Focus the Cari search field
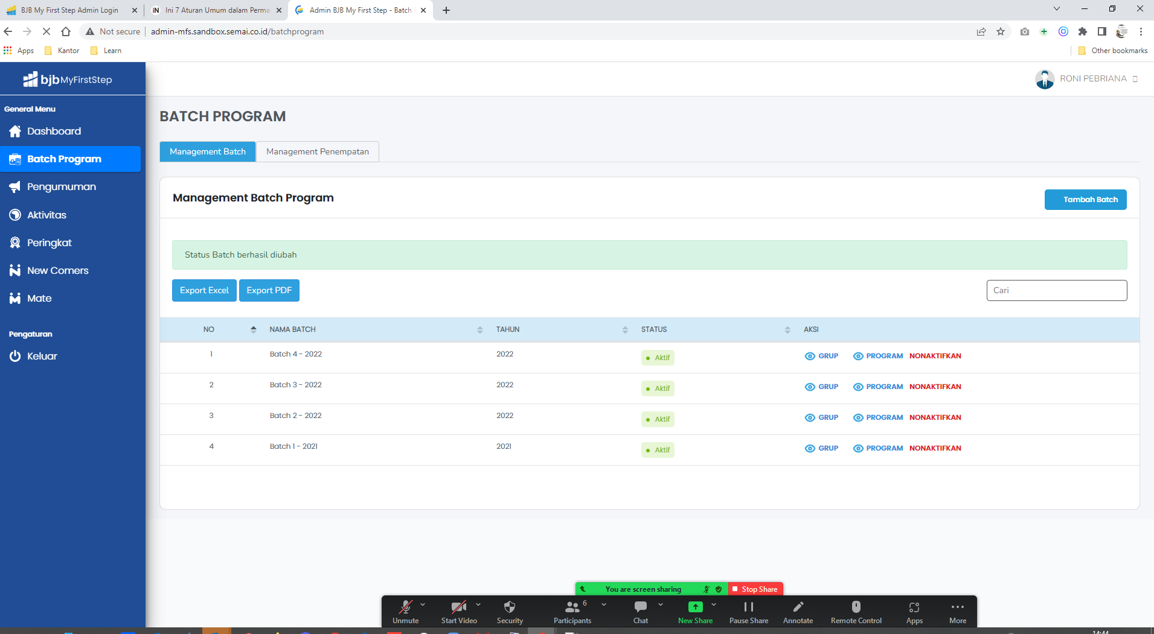This screenshot has width=1154, height=634. tap(1056, 290)
